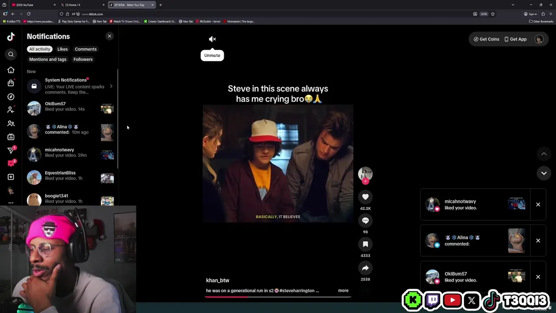
Task: Open the sidebar profile avatar
Action: point(11,190)
